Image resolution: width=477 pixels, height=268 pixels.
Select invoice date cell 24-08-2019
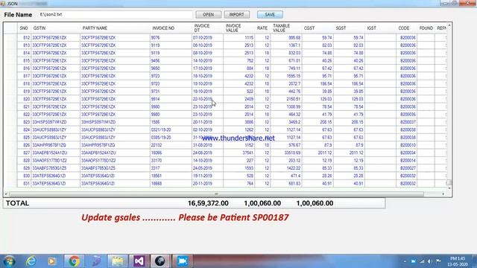tap(207, 153)
